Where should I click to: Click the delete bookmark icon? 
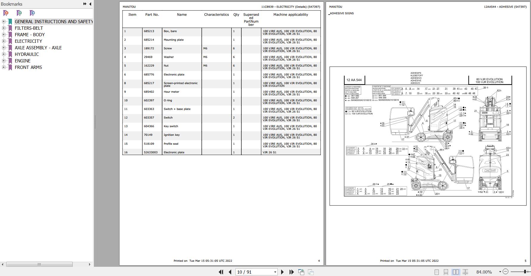coord(6,13)
